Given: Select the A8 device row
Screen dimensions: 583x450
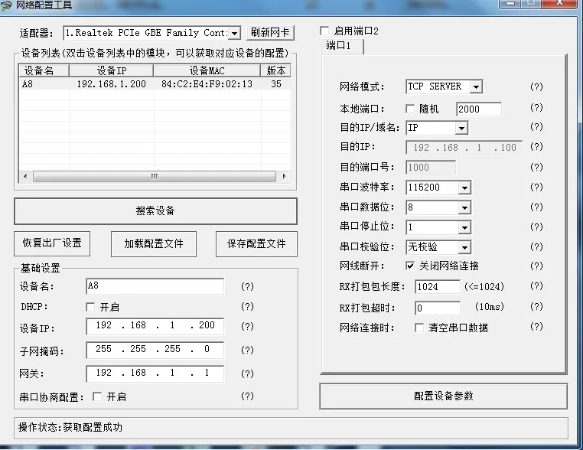Looking at the screenshot, I should (155, 84).
